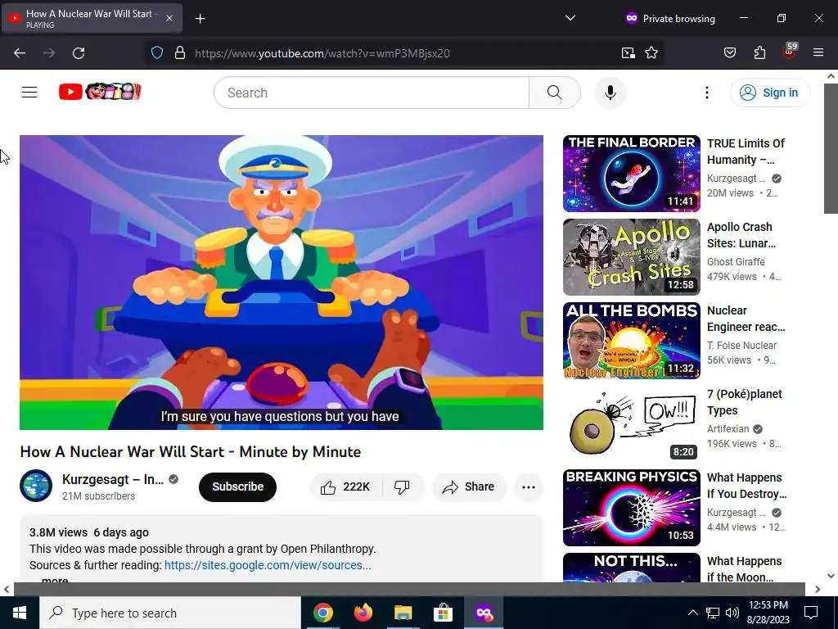
Task: Show hidden system tray icons
Action: point(692,613)
